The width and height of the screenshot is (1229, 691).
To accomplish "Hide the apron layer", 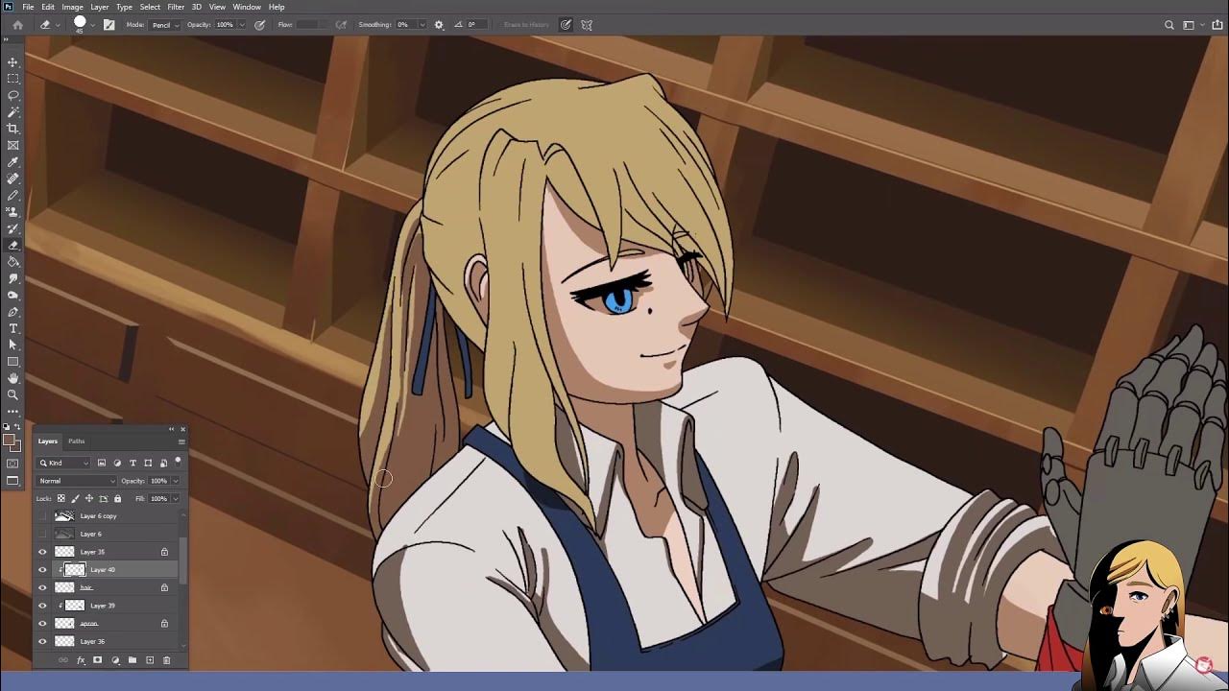I will (x=42, y=624).
